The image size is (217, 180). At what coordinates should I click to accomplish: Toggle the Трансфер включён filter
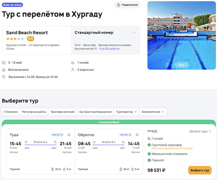(63, 112)
